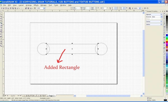Select the Outline tool in the toolbox

1,41
